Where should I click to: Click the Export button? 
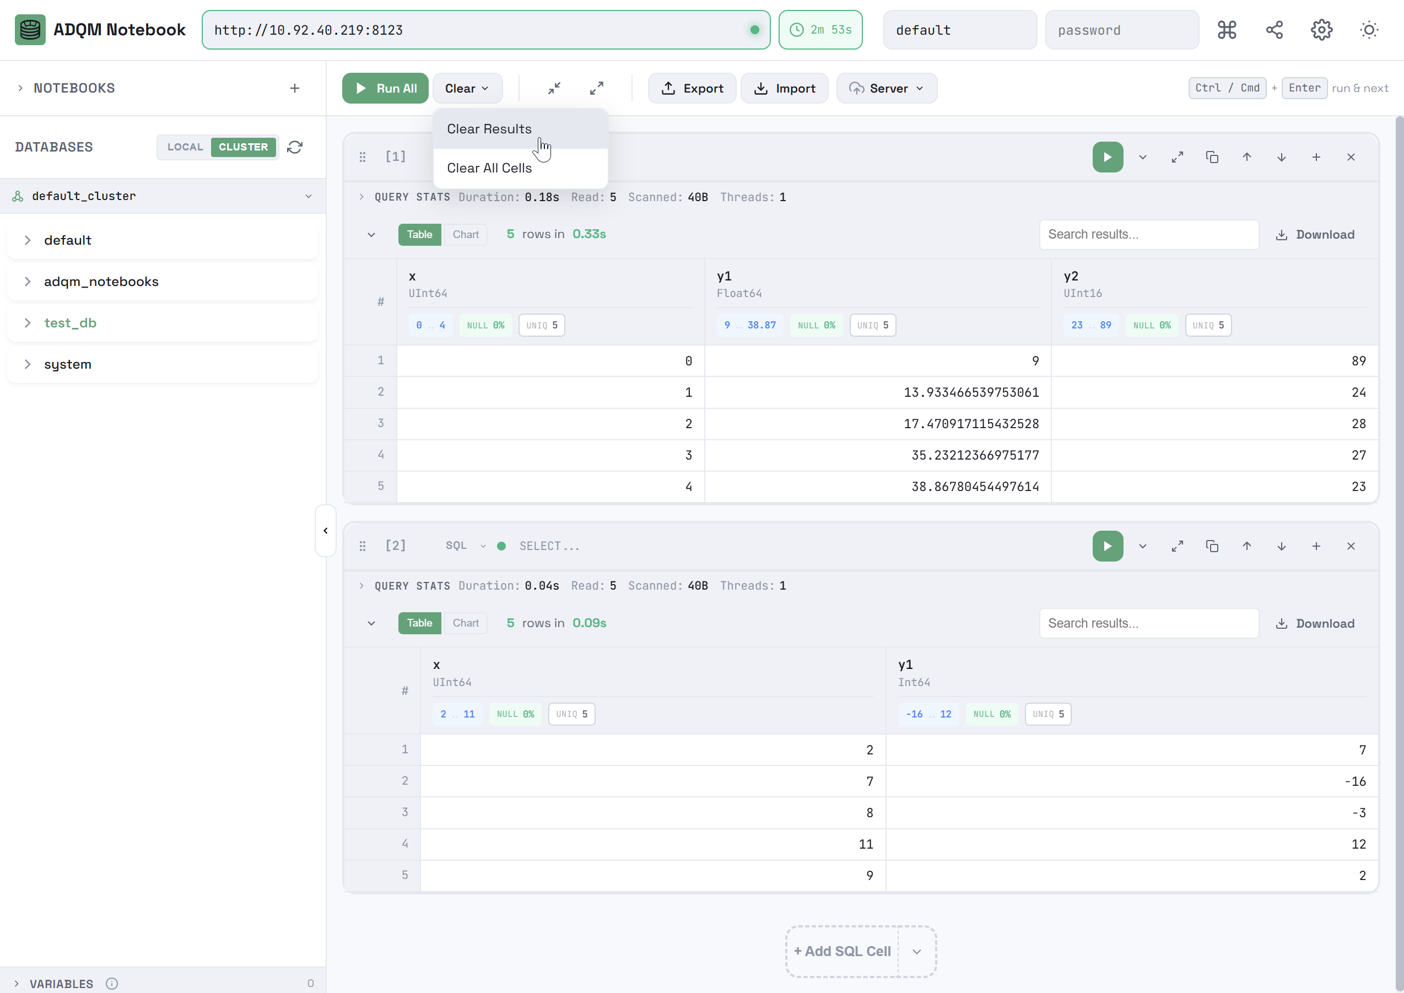[x=692, y=88]
